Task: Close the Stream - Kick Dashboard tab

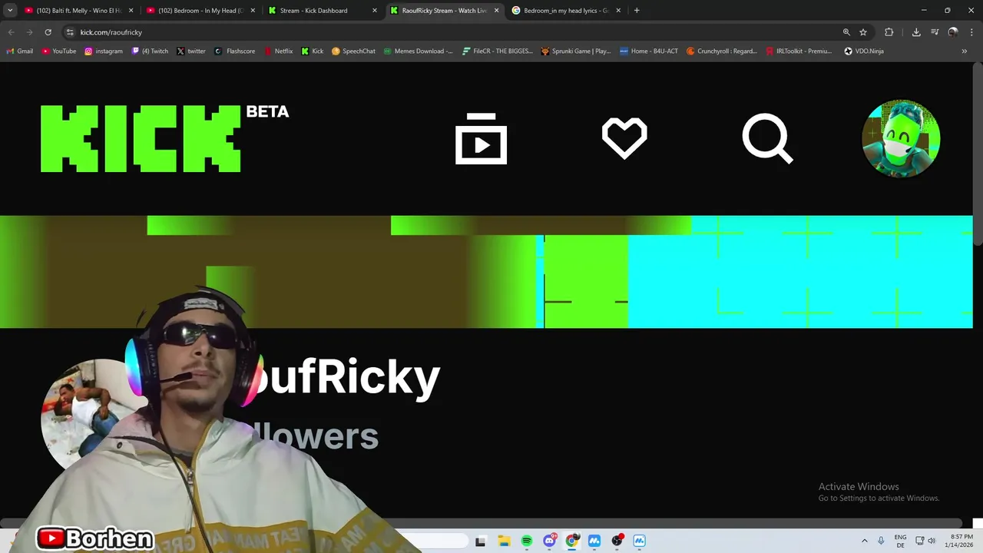Action: pos(375,11)
